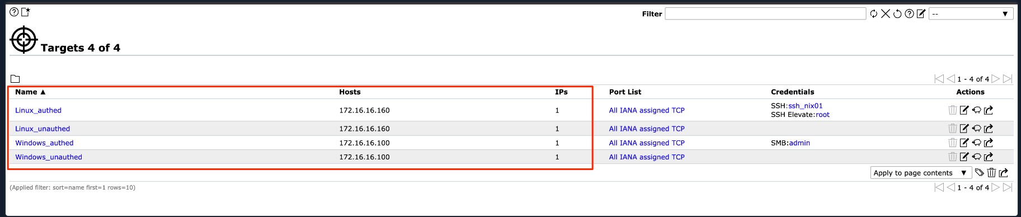Open the help icon at top left
Screen dimensions: 1021x217
click(x=15, y=12)
